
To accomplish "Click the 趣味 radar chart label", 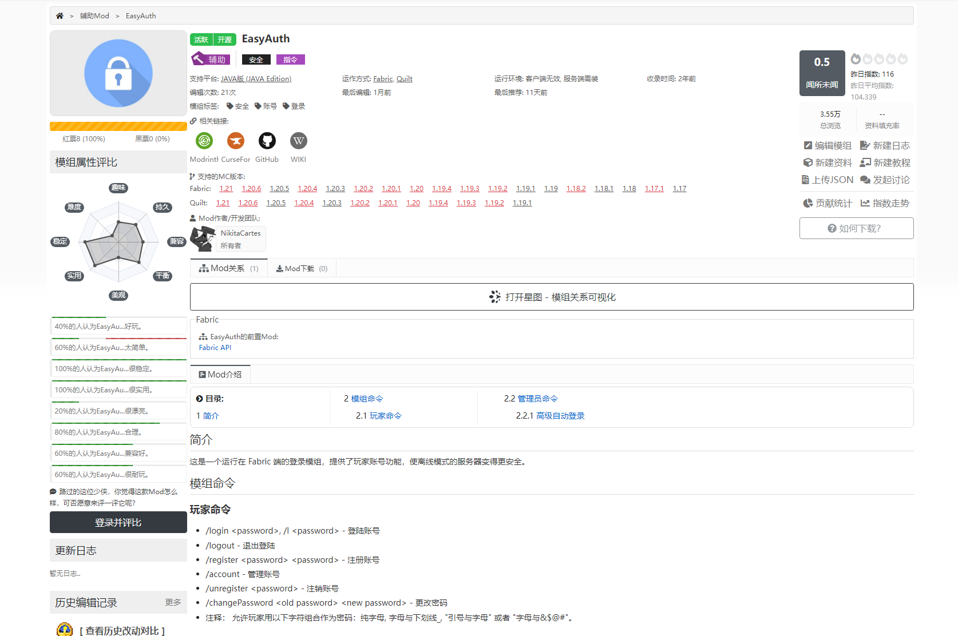I will (x=118, y=188).
